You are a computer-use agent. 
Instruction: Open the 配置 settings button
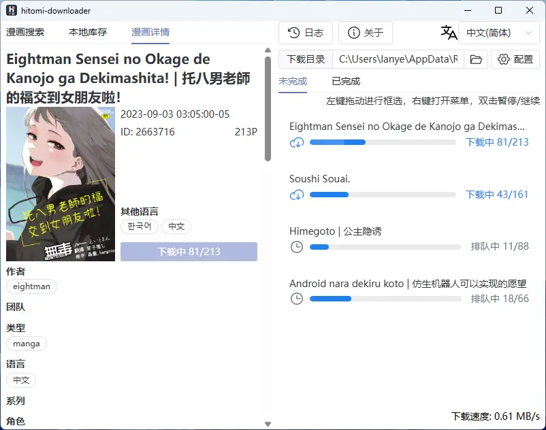(x=515, y=59)
